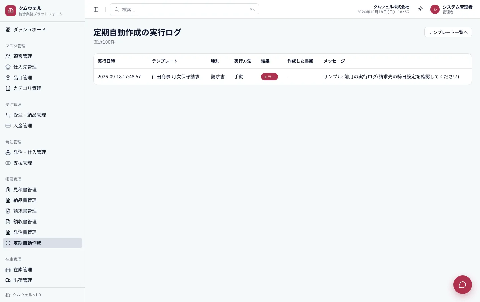The image size is (480, 302).
Task: Click the 受注・納品管理 cart icon
Action: [8, 115]
